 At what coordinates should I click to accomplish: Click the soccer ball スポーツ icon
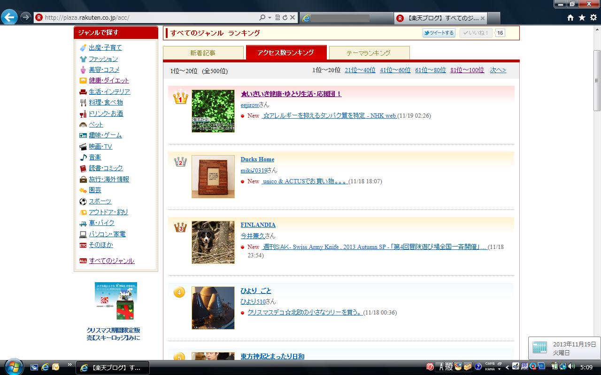pos(83,202)
